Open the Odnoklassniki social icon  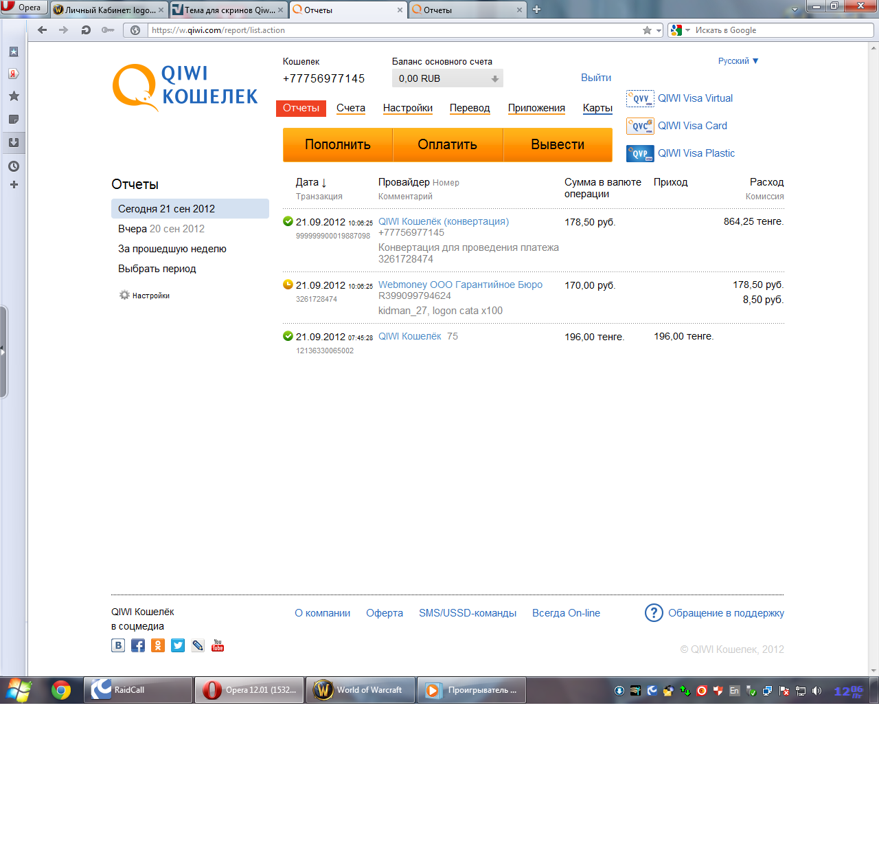158,645
